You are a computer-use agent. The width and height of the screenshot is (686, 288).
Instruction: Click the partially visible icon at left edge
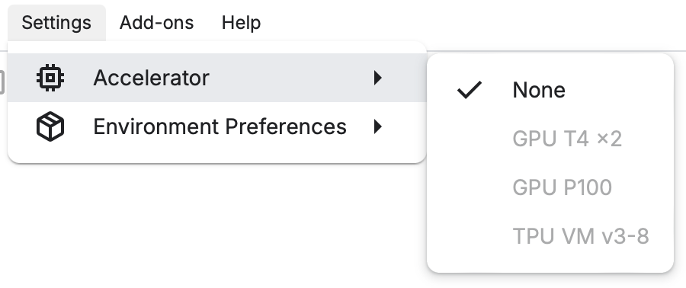pyautogui.click(x=2, y=82)
